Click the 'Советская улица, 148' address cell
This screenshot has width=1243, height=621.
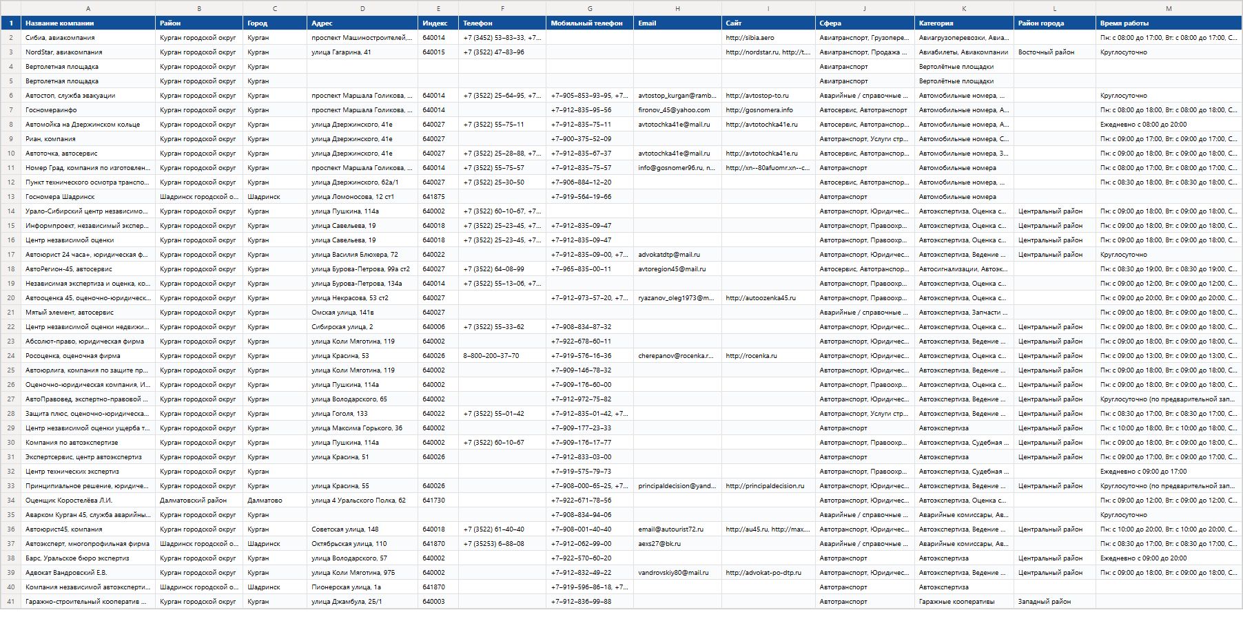point(362,529)
